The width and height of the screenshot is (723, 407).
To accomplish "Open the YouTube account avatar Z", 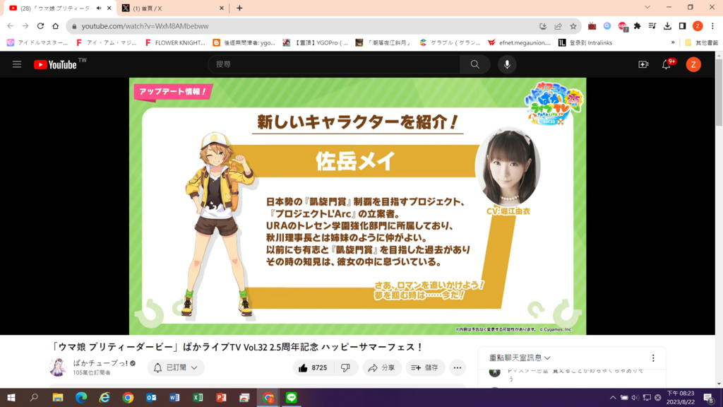I will click(x=693, y=64).
